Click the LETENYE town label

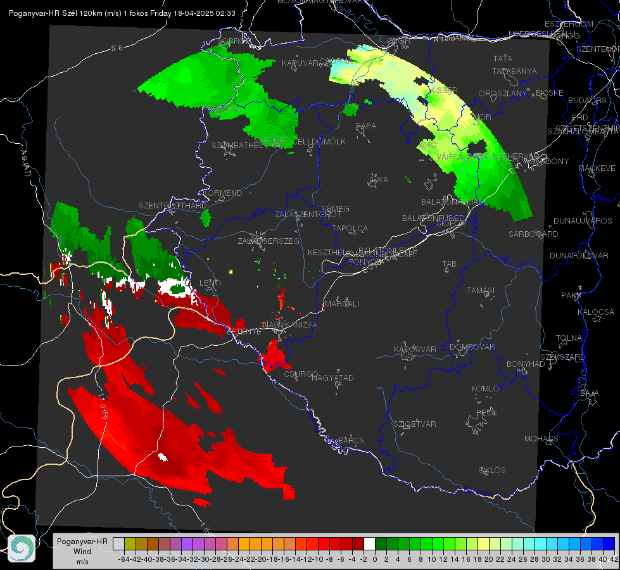[x=244, y=332]
